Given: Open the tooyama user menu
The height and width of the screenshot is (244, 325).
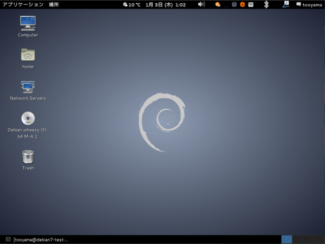Looking at the screenshot, I should coord(309,4).
